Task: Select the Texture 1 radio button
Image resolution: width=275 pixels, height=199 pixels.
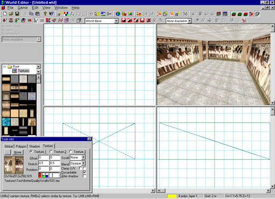Action: tap(31, 152)
